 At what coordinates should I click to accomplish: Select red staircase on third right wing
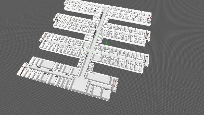tap(146, 59)
